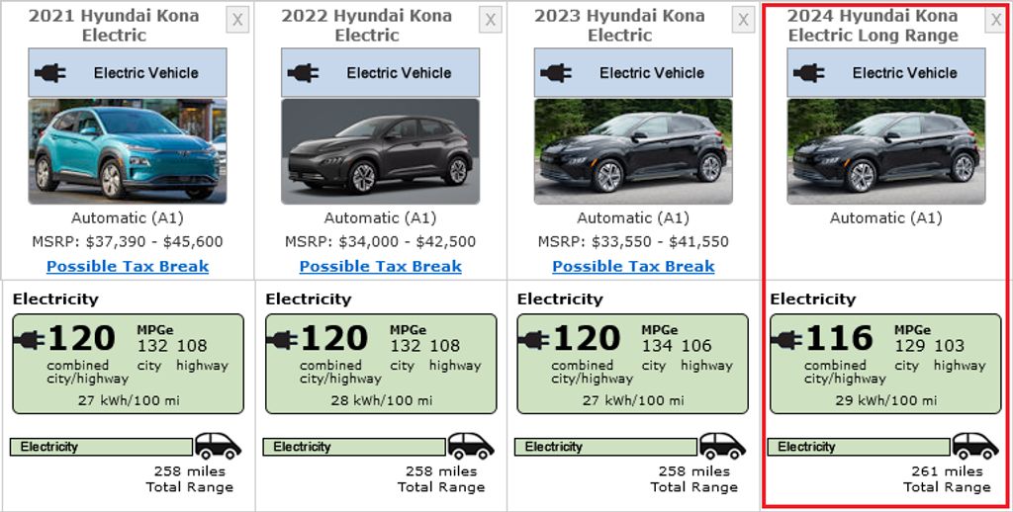Click the teal 2021 Kona Electric photo

[x=128, y=151]
